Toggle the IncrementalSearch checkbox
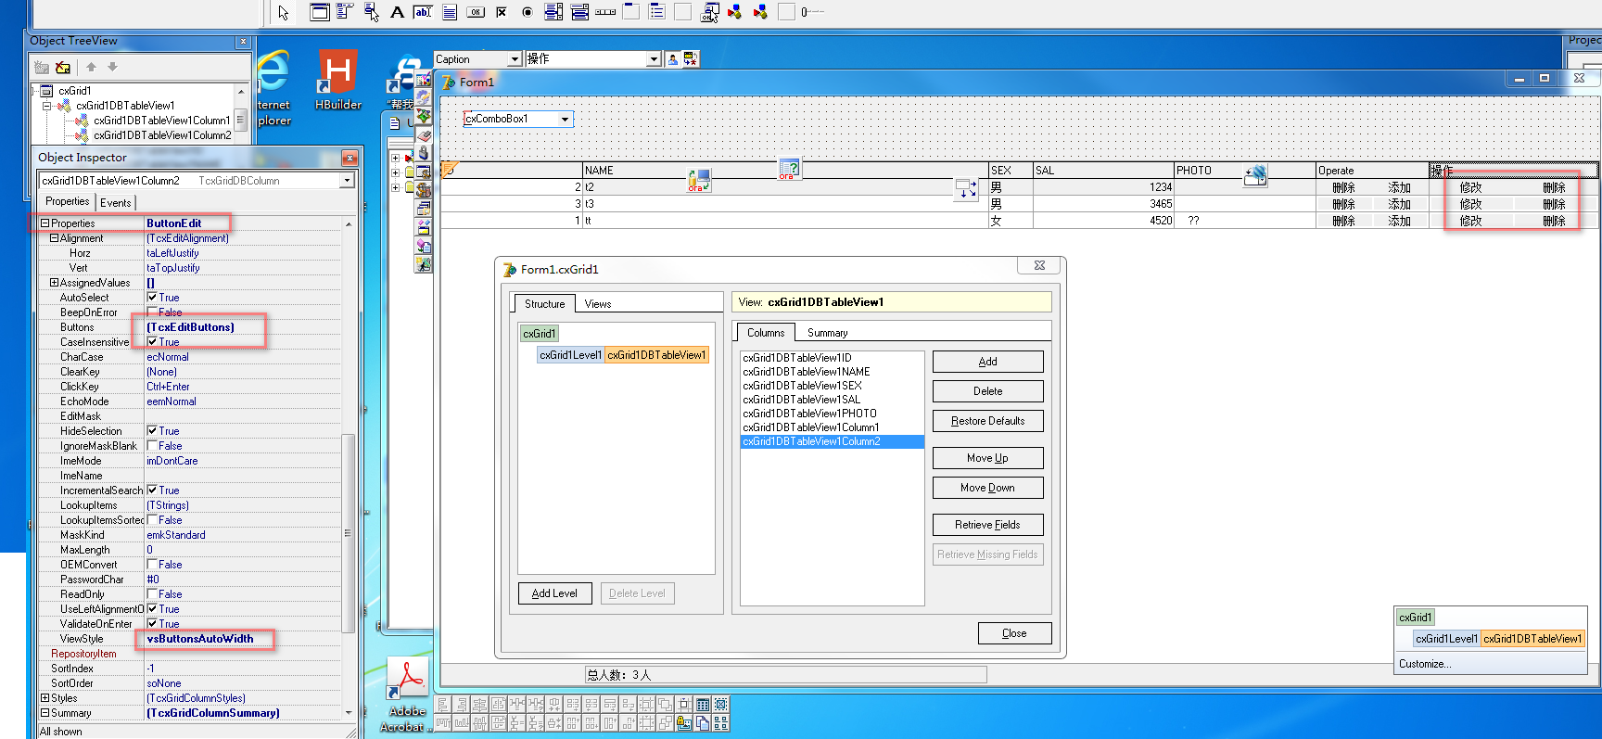The height and width of the screenshot is (739, 1602). click(x=152, y=491)
